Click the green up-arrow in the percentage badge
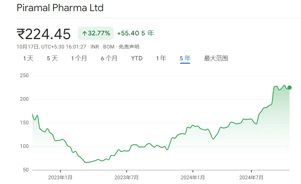The image size is (301, 184). coord(84,33)
